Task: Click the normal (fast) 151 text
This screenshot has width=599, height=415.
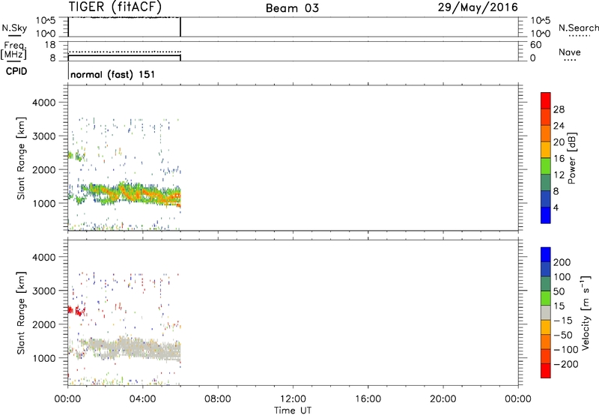Action: [113, 74]
